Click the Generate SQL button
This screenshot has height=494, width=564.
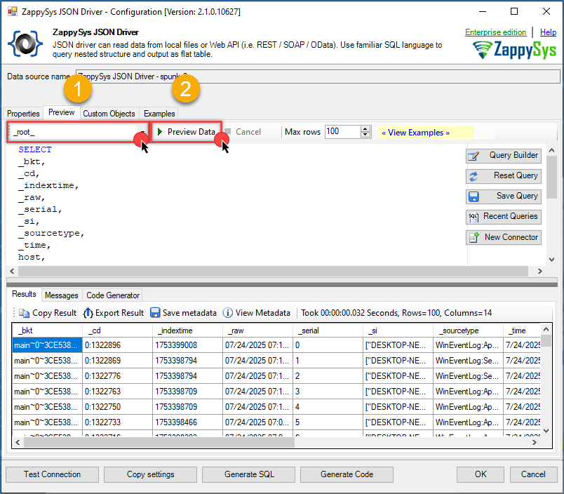tap(249, 474)
